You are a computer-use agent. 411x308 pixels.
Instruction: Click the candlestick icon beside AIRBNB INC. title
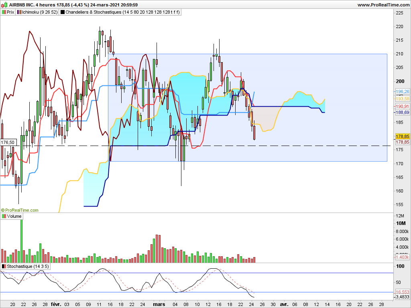coord(5,5)
